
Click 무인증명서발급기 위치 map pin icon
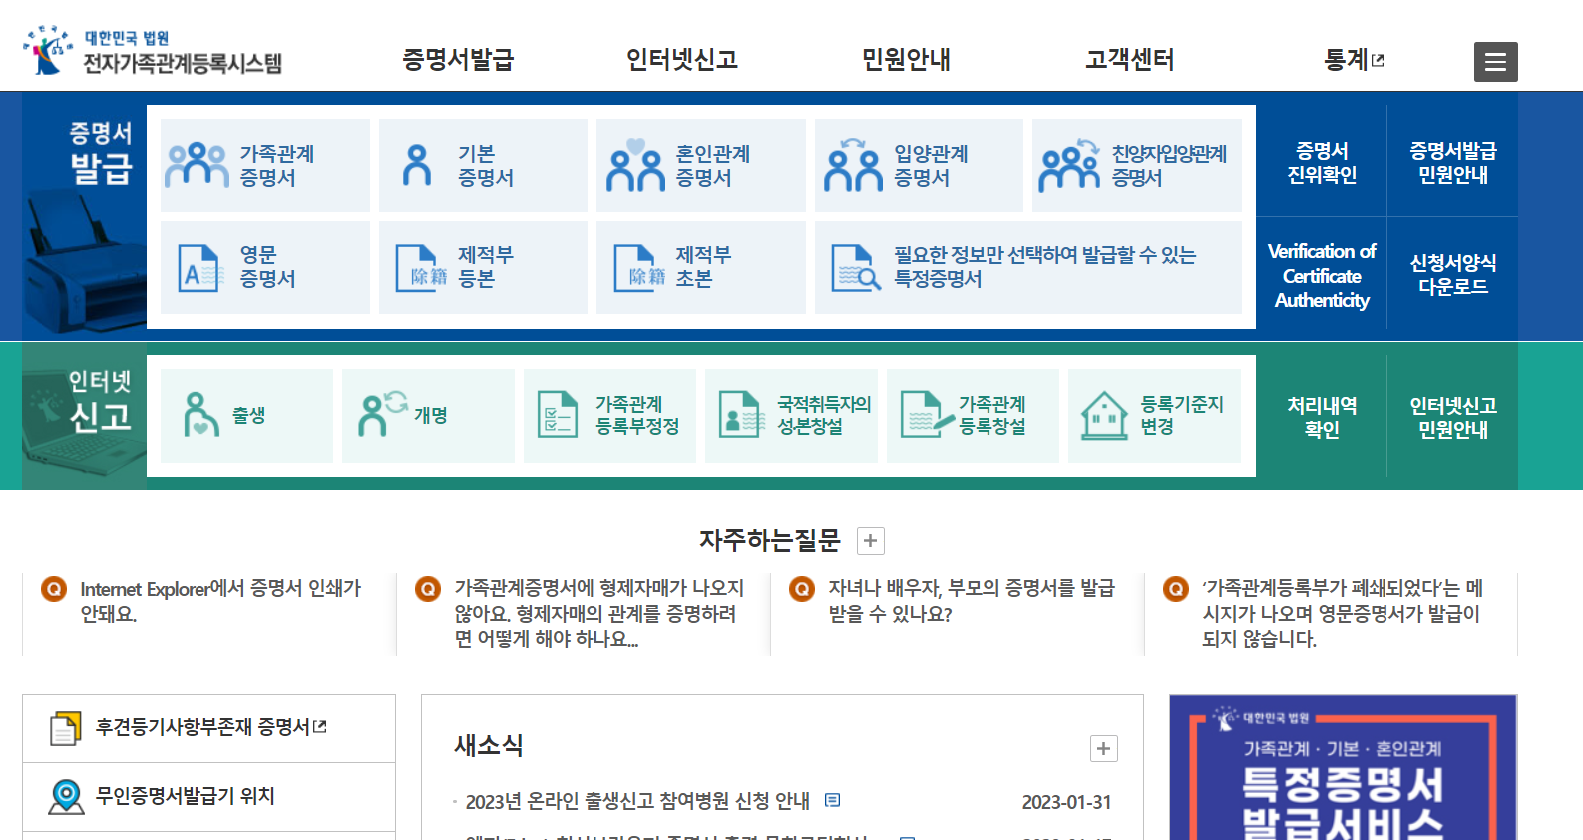[x=66, y=797]
